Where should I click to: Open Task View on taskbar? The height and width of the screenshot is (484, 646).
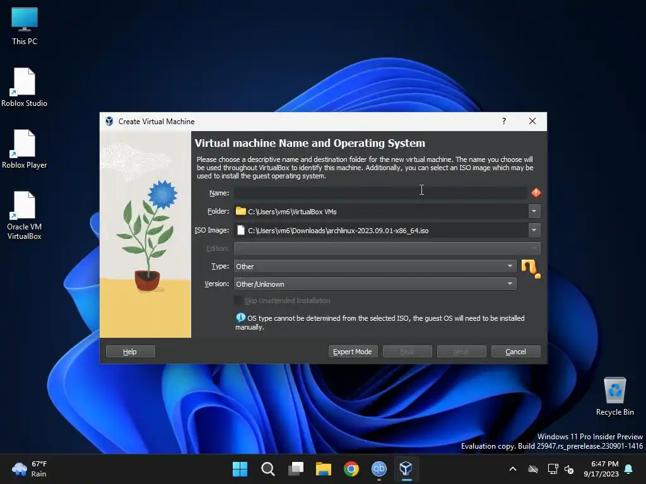click(296, 469)
